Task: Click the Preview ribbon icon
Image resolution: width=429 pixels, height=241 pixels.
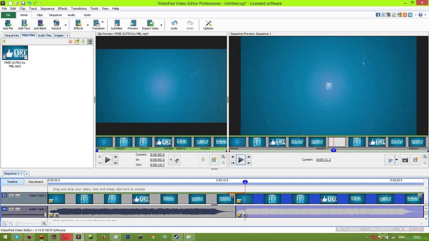Action: (x=133, y=25)
